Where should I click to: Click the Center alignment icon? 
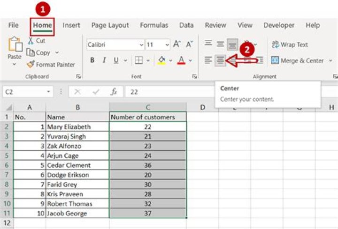coord(220,60)
